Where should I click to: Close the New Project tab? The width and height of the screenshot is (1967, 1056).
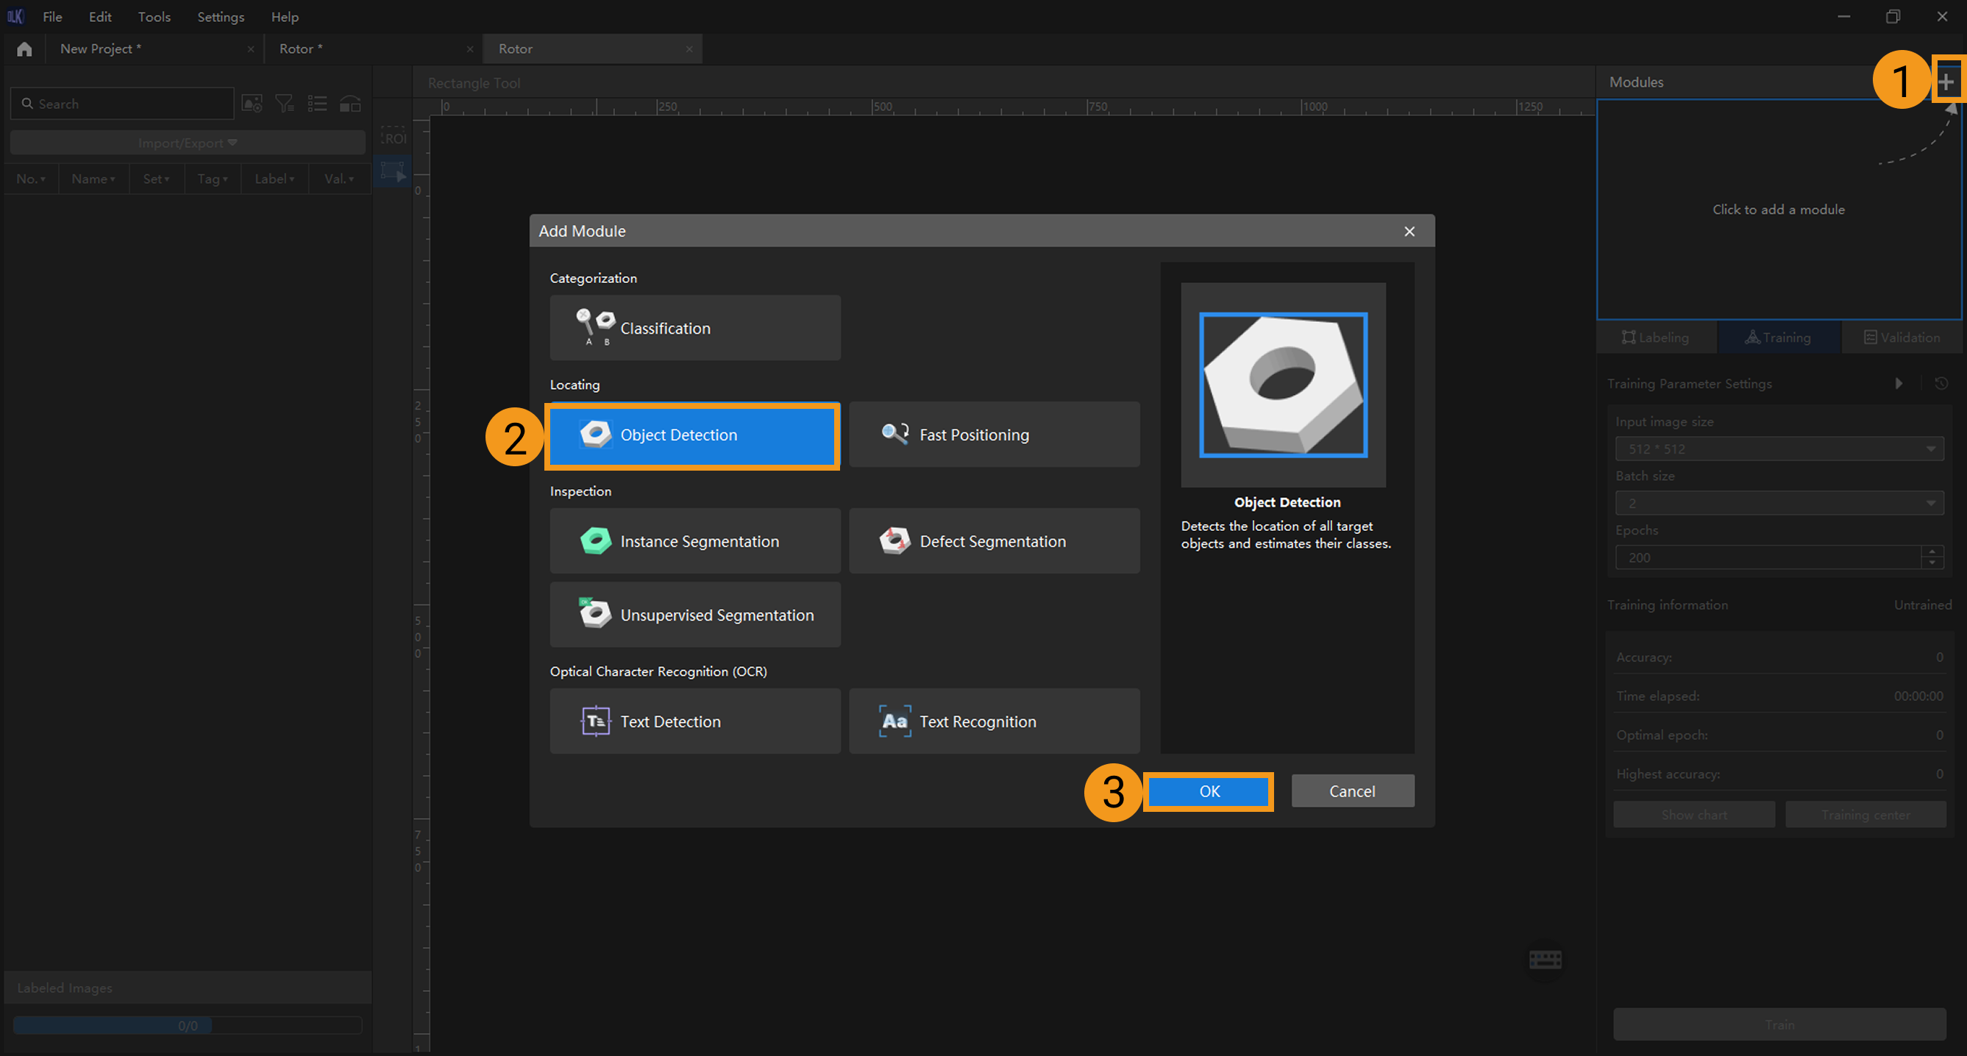pos(250,49)
